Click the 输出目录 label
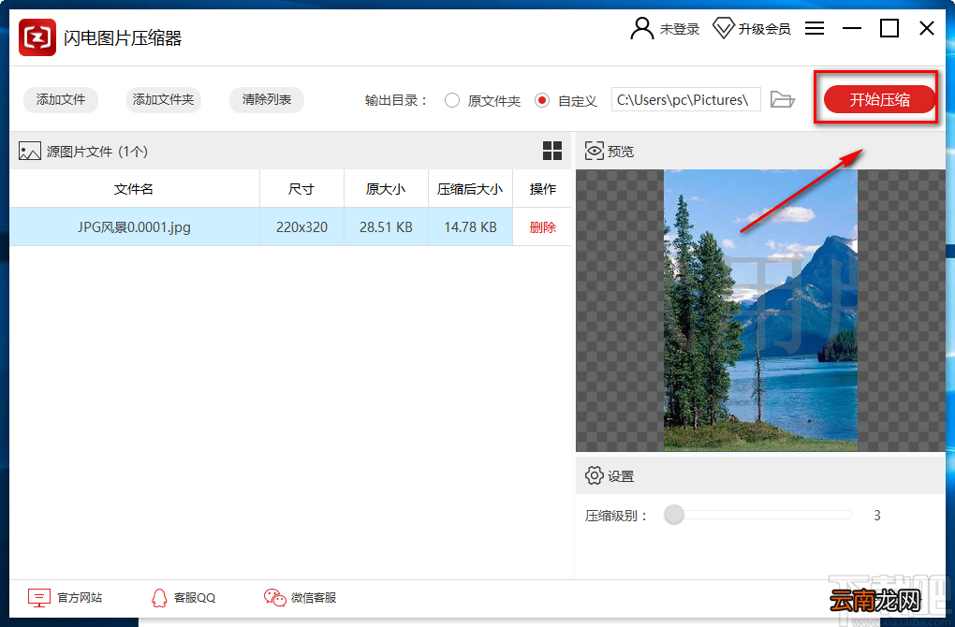The image size is (955, 627). click(396, 100)
